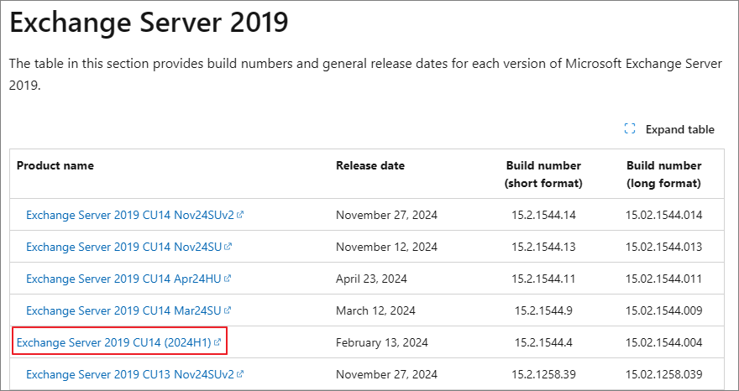This screenshot has width=739, height=391.
Task: Select long build number 15.02.1544.014
Action: 664,216
